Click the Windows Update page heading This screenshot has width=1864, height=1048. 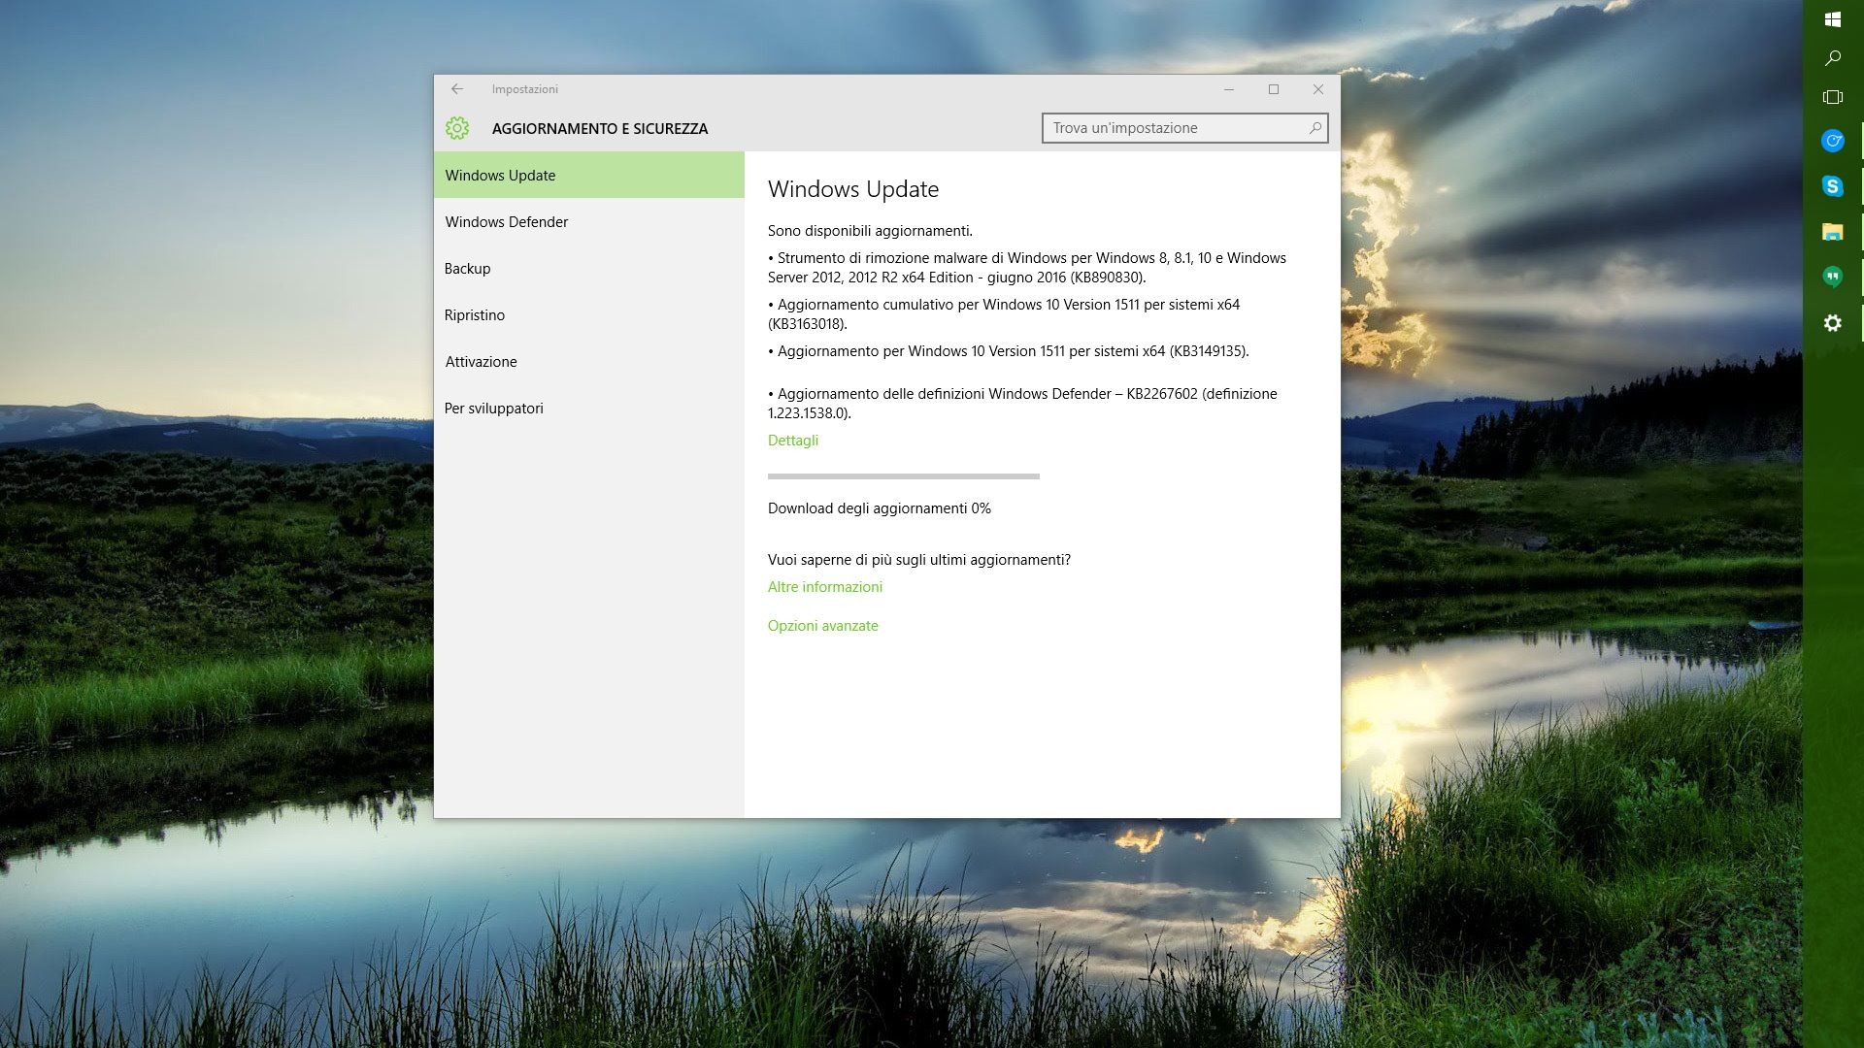point(853,189)
